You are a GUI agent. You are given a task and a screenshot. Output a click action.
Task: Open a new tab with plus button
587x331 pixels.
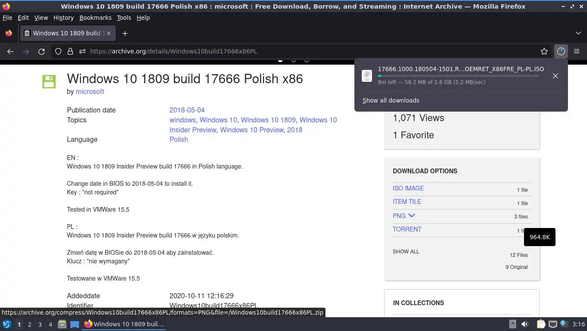[x=125, y=33]
